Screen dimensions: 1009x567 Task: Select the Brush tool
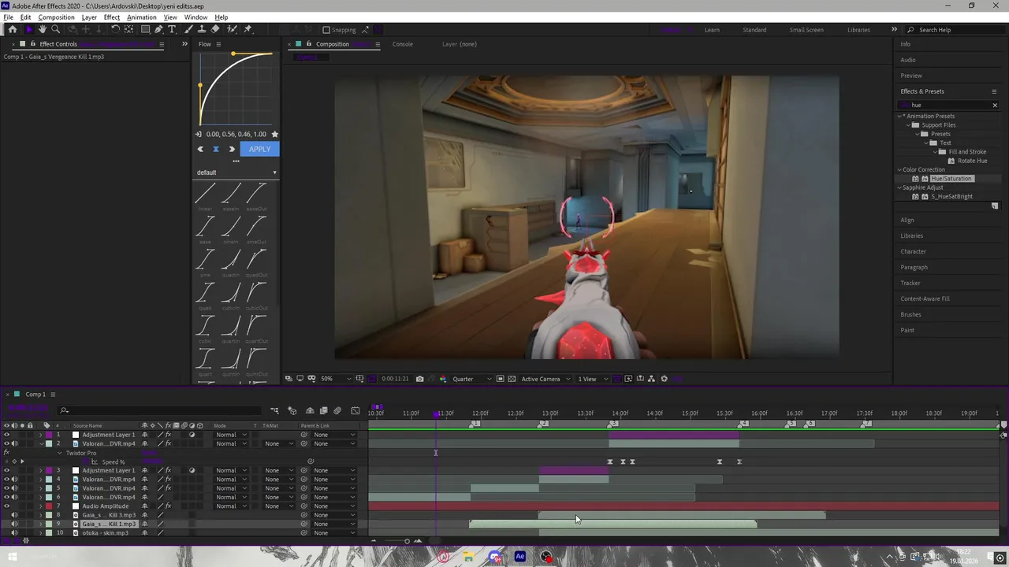click(x=189, y=29)
